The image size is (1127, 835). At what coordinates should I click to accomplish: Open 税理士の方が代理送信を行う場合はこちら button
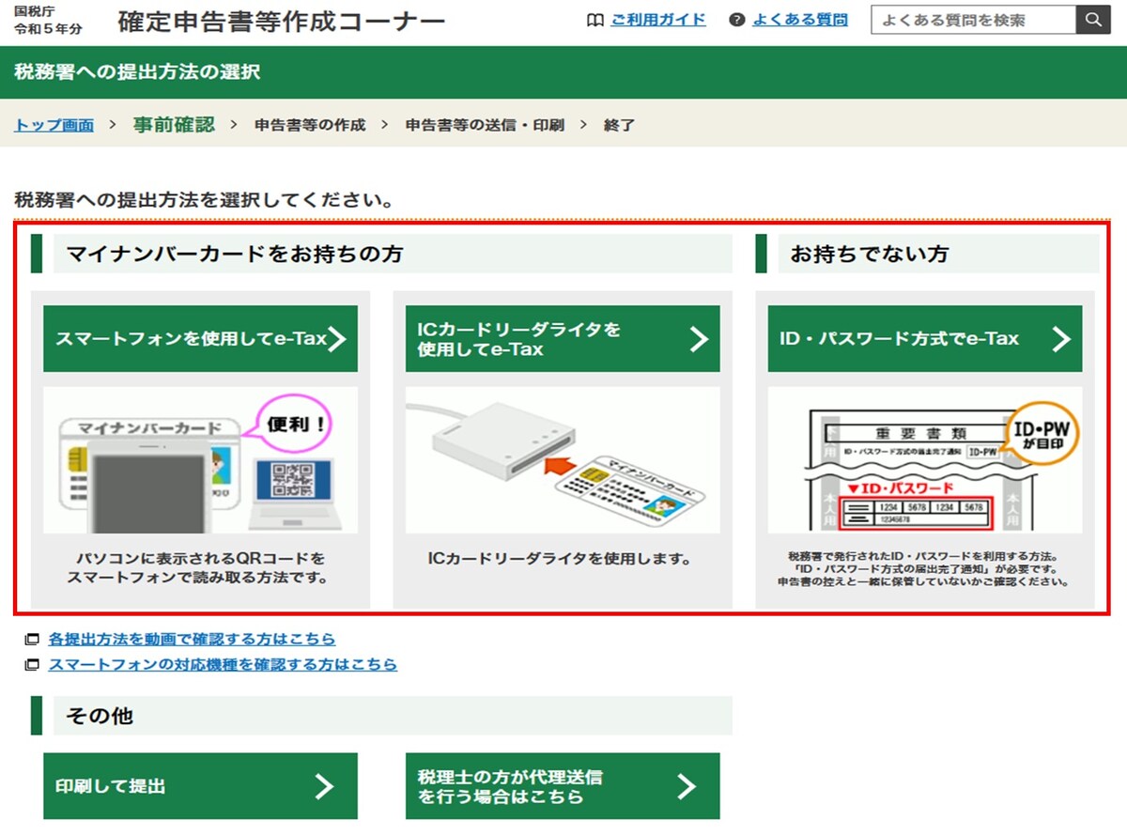coord(563,786)
